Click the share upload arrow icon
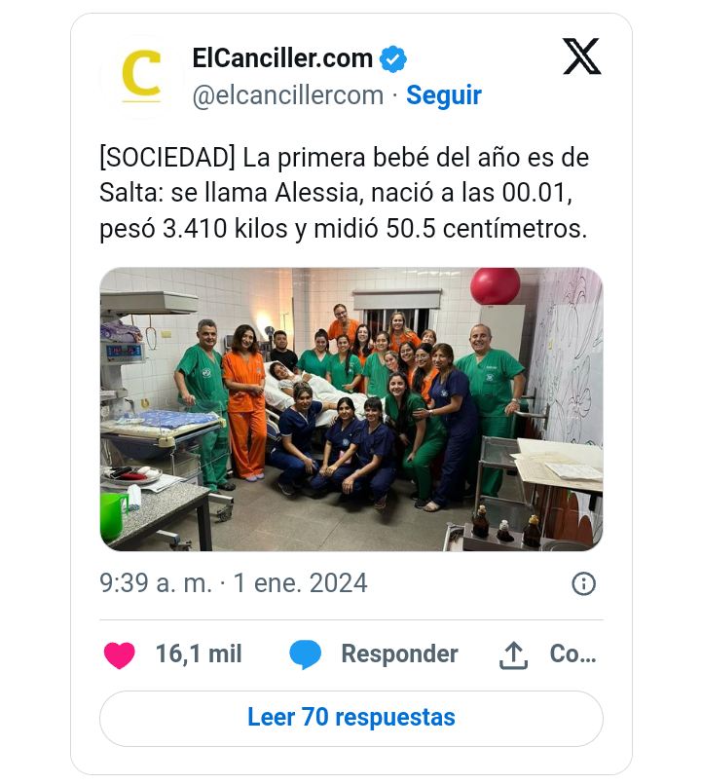This screenshot has width=701, height=784. 513,655
